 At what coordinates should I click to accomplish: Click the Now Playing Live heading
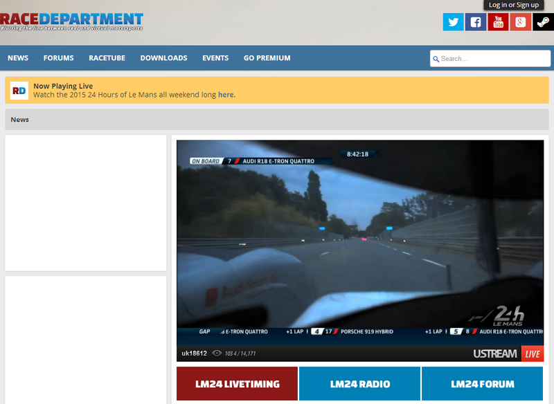63,86
